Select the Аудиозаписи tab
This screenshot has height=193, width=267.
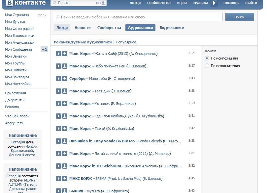[x=141, y=28]
